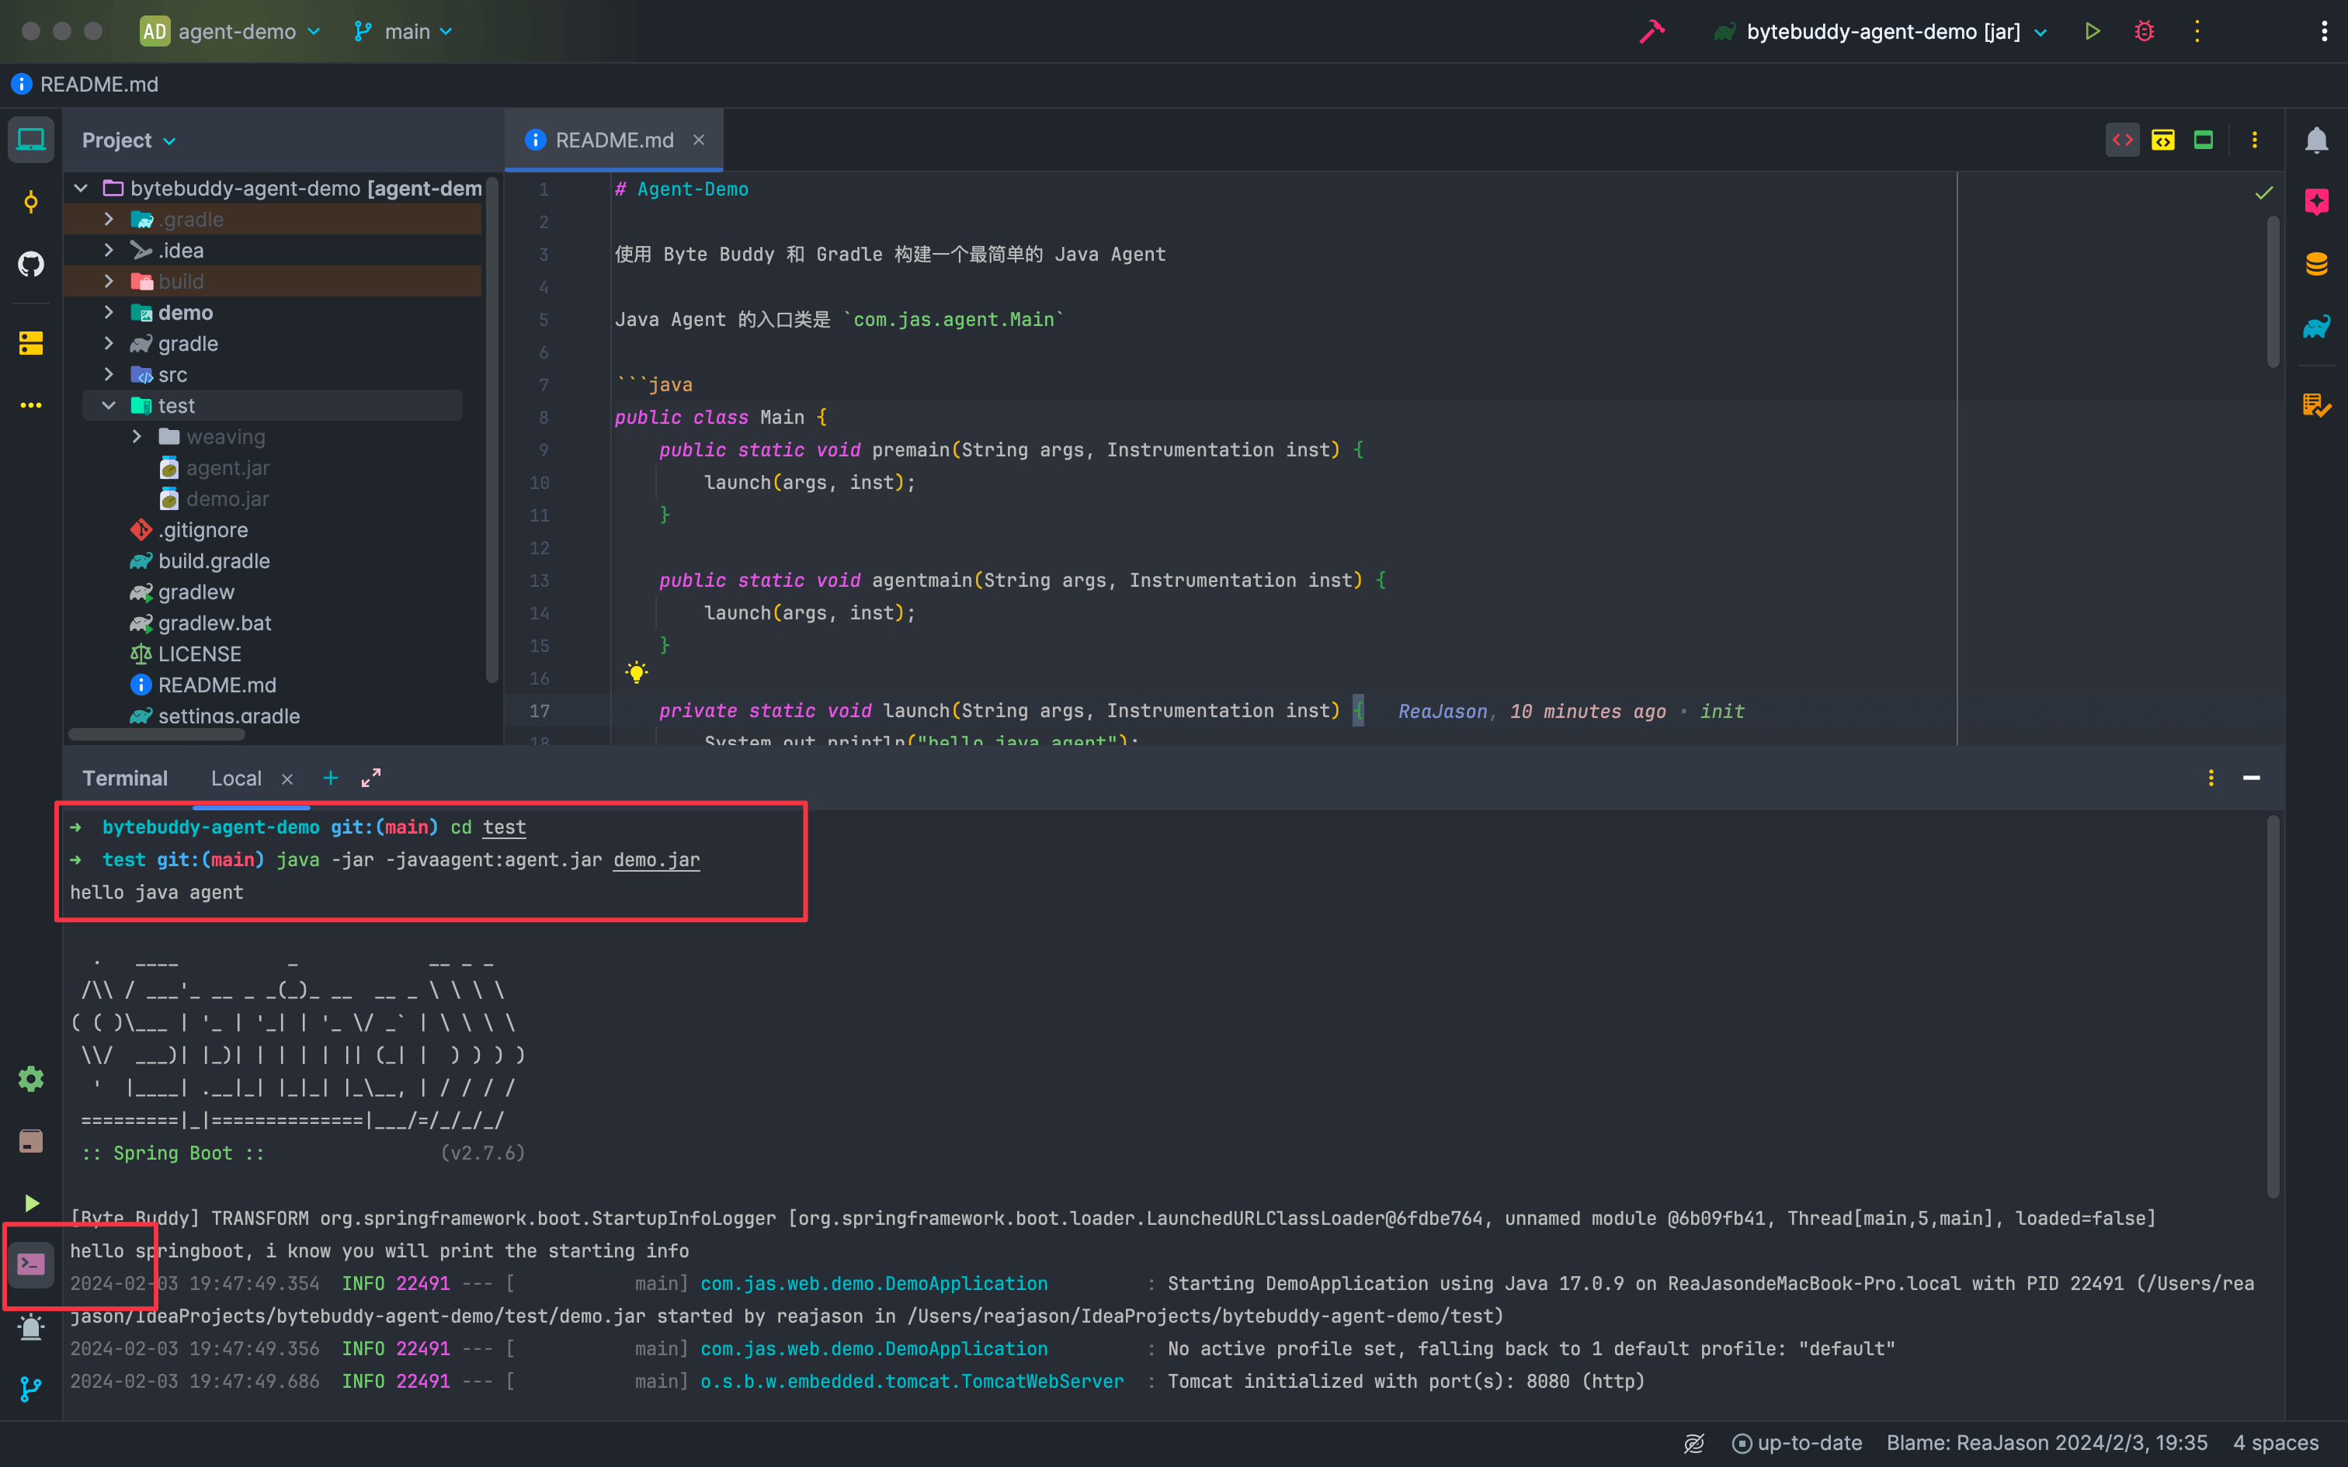2348x1467 pixels.
Task: Open the Build tool window icon
Action: coord(31,1141)
